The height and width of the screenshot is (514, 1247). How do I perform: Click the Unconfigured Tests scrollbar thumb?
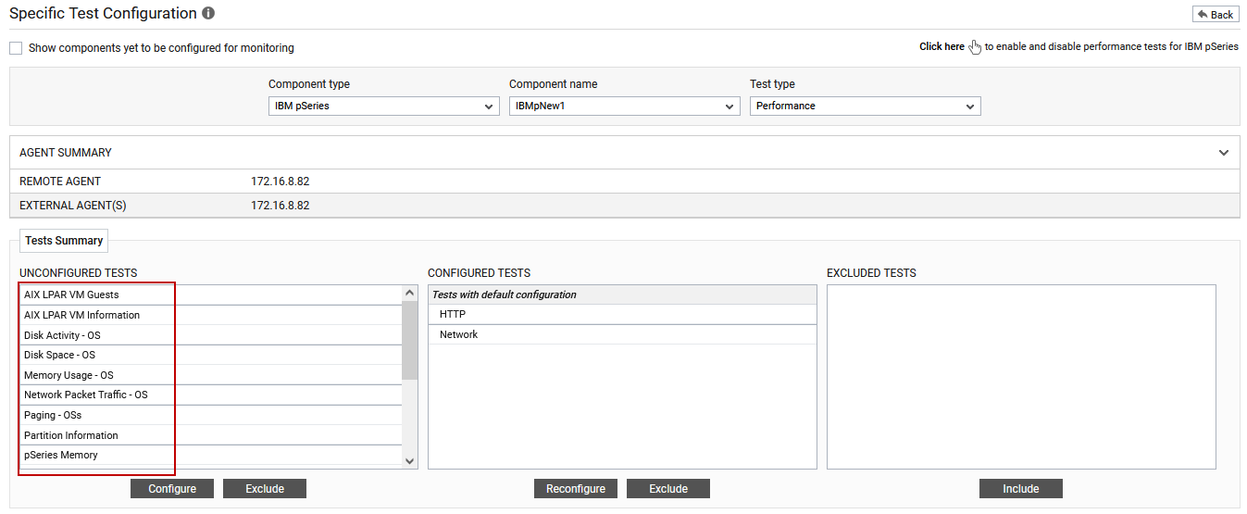[410, 340]
